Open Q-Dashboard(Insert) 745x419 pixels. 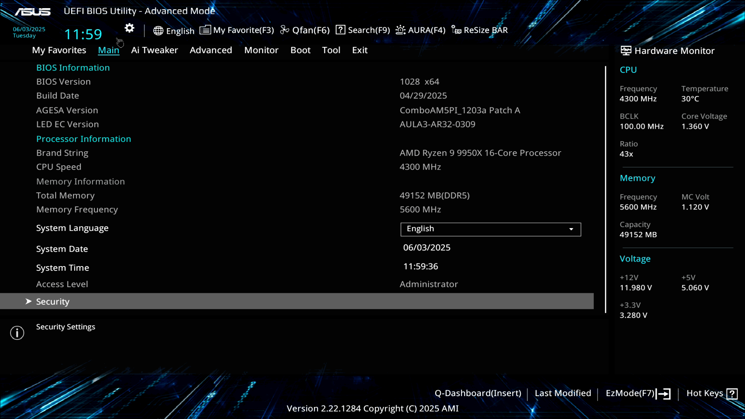(x=478, y=393)
